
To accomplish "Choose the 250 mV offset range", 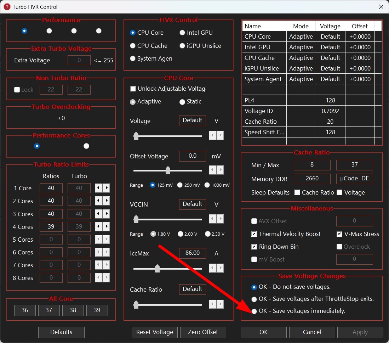I will [x=180, y=185].
